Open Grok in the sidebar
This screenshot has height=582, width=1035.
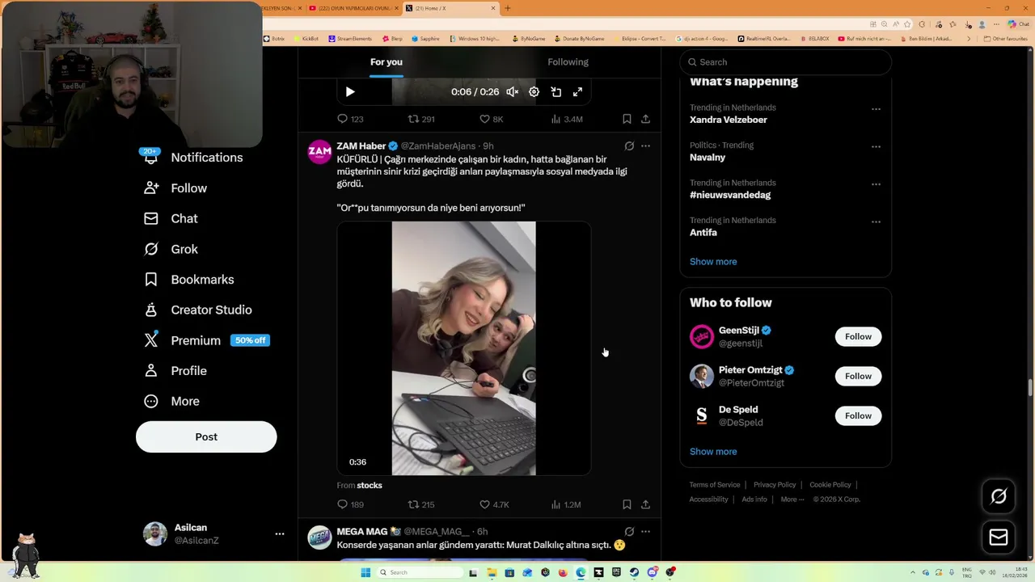click(x=171, y=249)
